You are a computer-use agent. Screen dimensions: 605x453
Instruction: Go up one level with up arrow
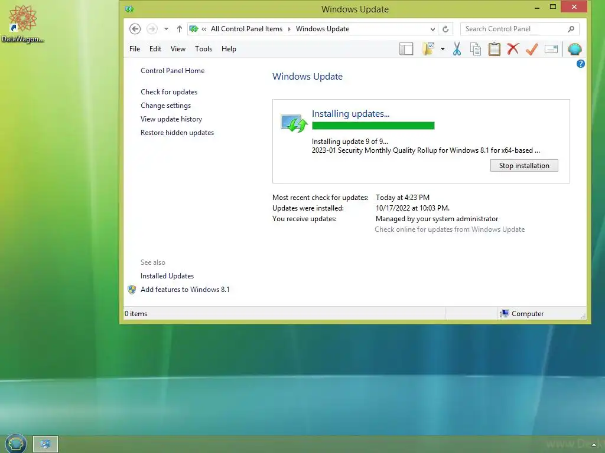pos(180,29)
